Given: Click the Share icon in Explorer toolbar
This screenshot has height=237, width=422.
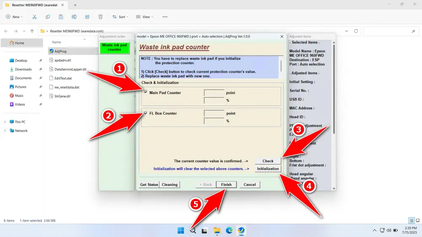Looking at the screenshot, I should tap(87, 17).
